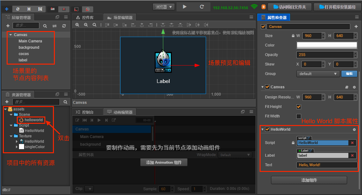Click 添加组件 button

[309, 180]
